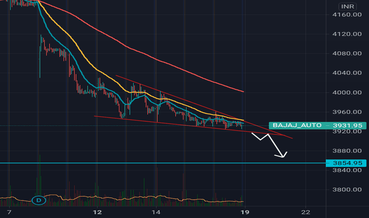369x218 pixels.
Task: Click date label 12 on time axis
Action: coord(97,212)
